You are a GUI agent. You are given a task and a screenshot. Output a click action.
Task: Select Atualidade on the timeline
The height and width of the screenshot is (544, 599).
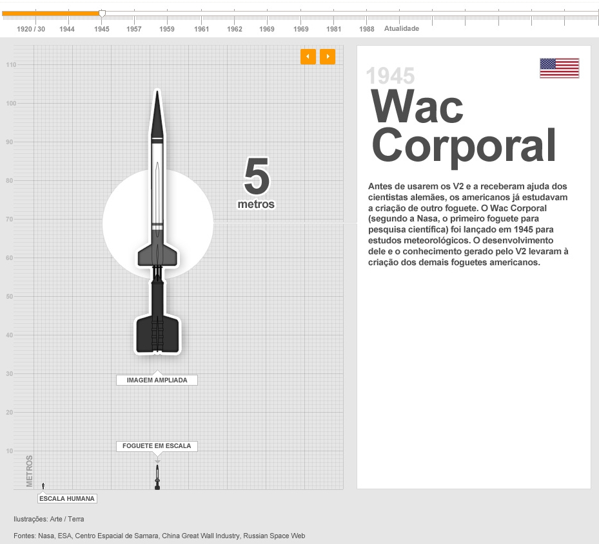pos(402,29)
